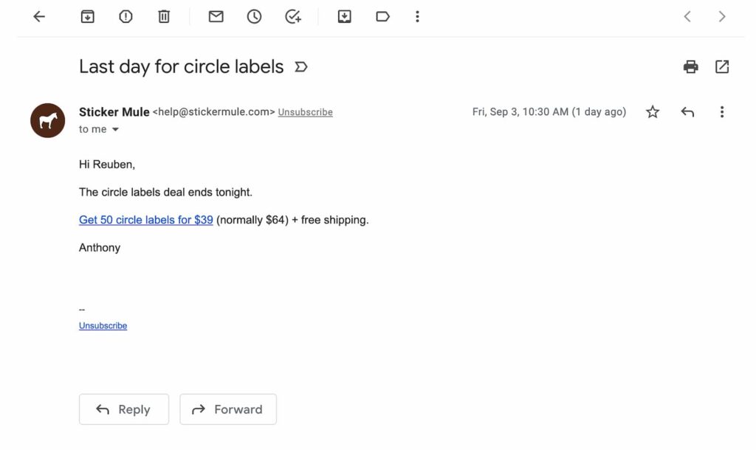Star the Sticker Mule message

(x=653, y=112)
